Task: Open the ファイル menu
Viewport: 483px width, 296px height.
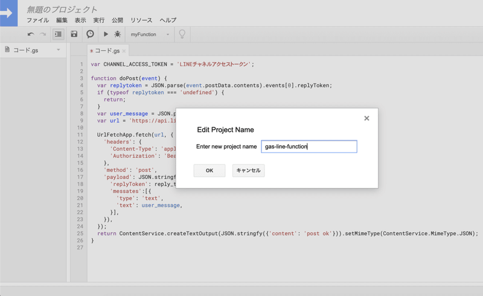Action: (x=37, y=20)
